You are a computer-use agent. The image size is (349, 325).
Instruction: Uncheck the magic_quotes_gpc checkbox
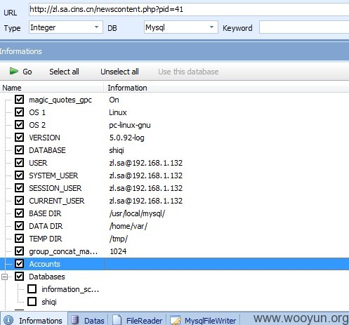pyautogui.click(x=19, y=100)
